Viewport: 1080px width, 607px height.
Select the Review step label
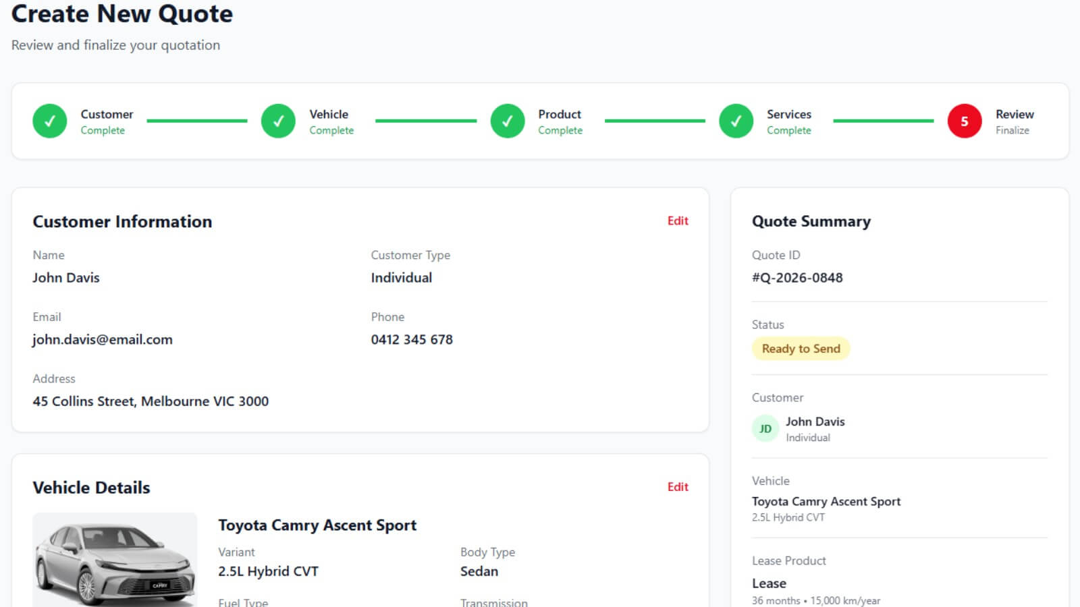(x=1014, y=115)
